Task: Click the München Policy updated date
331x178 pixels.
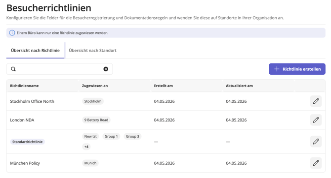Action: coord(236,163)
